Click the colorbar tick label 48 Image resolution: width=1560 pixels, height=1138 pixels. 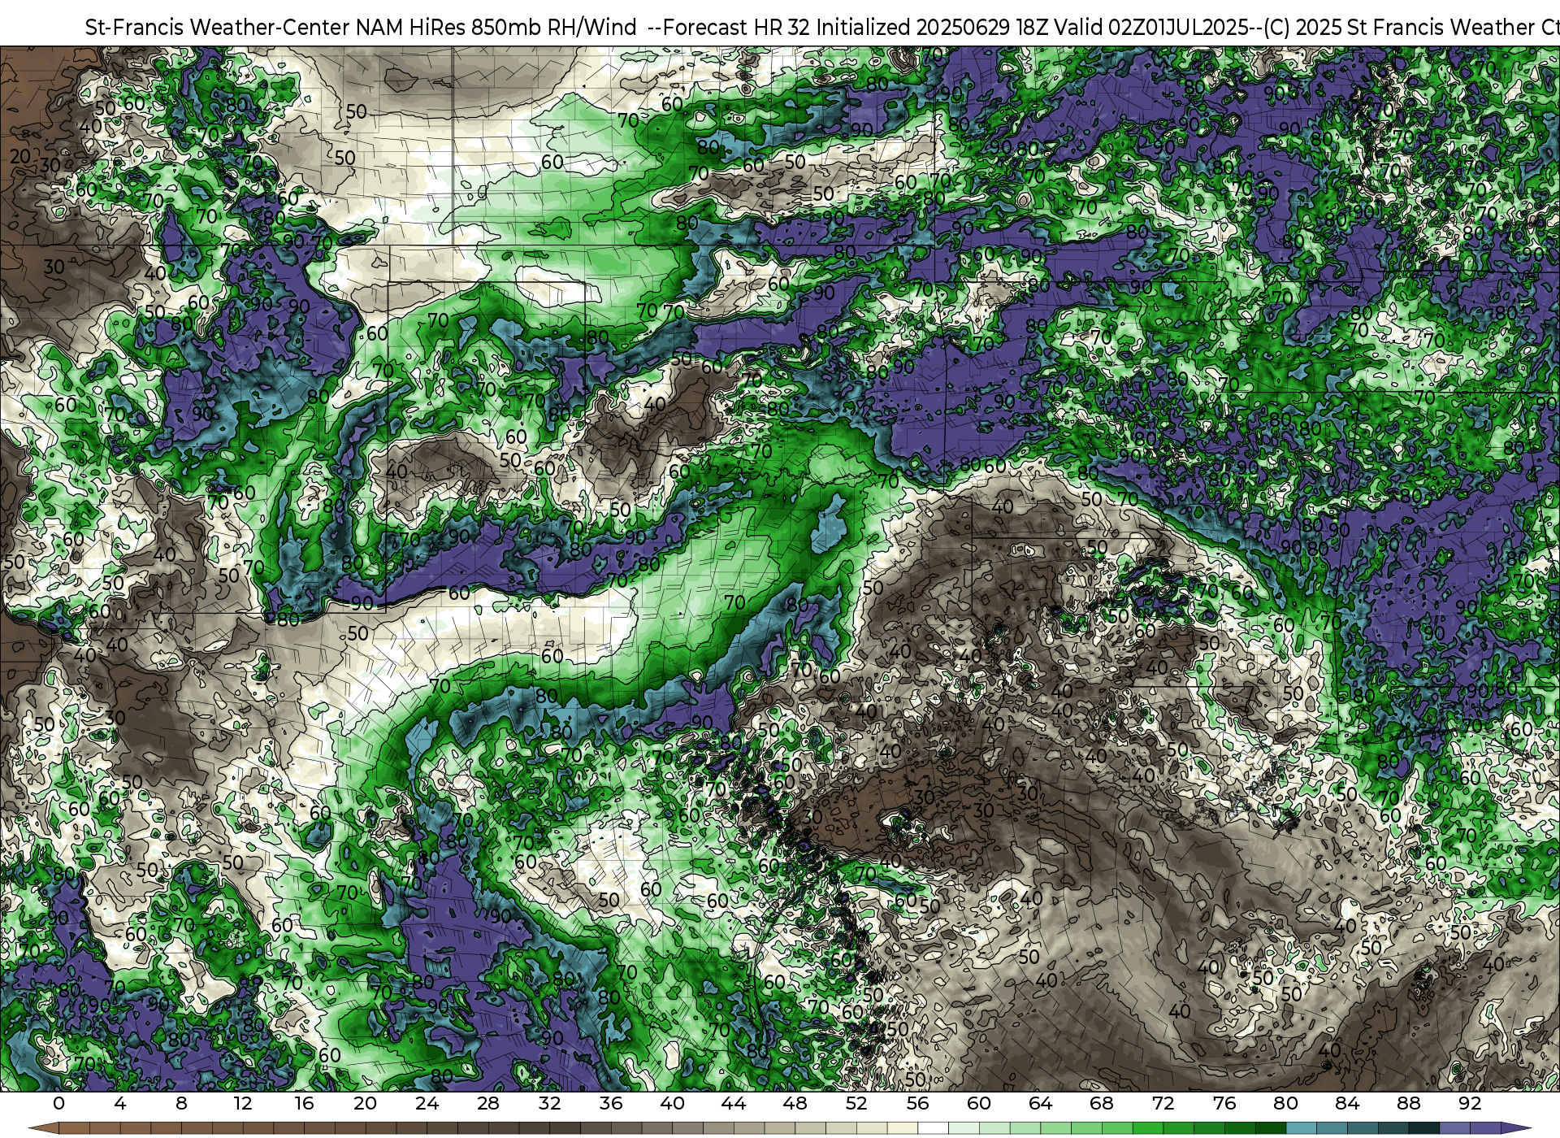[795, 1103]
